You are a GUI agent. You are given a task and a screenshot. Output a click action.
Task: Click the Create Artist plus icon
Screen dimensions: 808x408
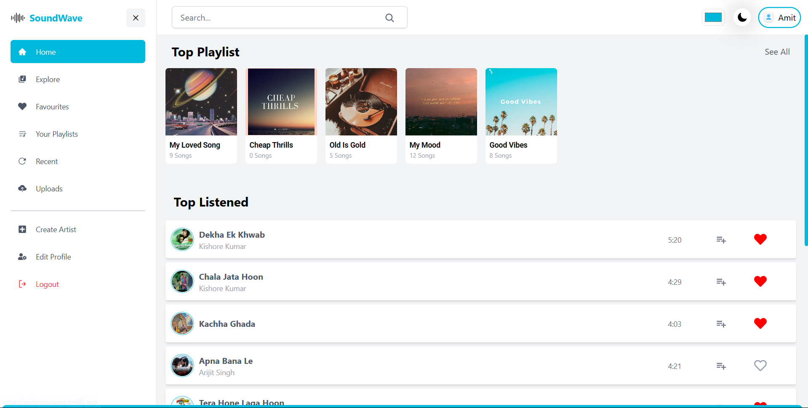22,229
